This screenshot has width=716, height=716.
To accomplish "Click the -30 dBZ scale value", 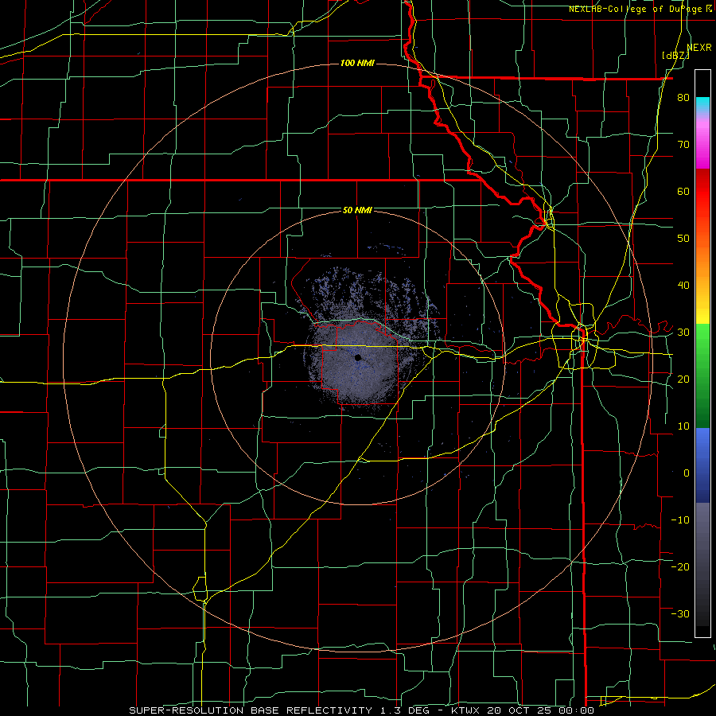I will tap(680, 613).
